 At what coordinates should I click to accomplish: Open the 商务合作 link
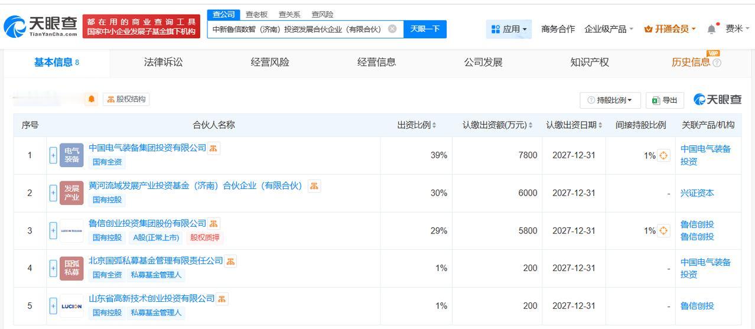click(x=558, y=29)
